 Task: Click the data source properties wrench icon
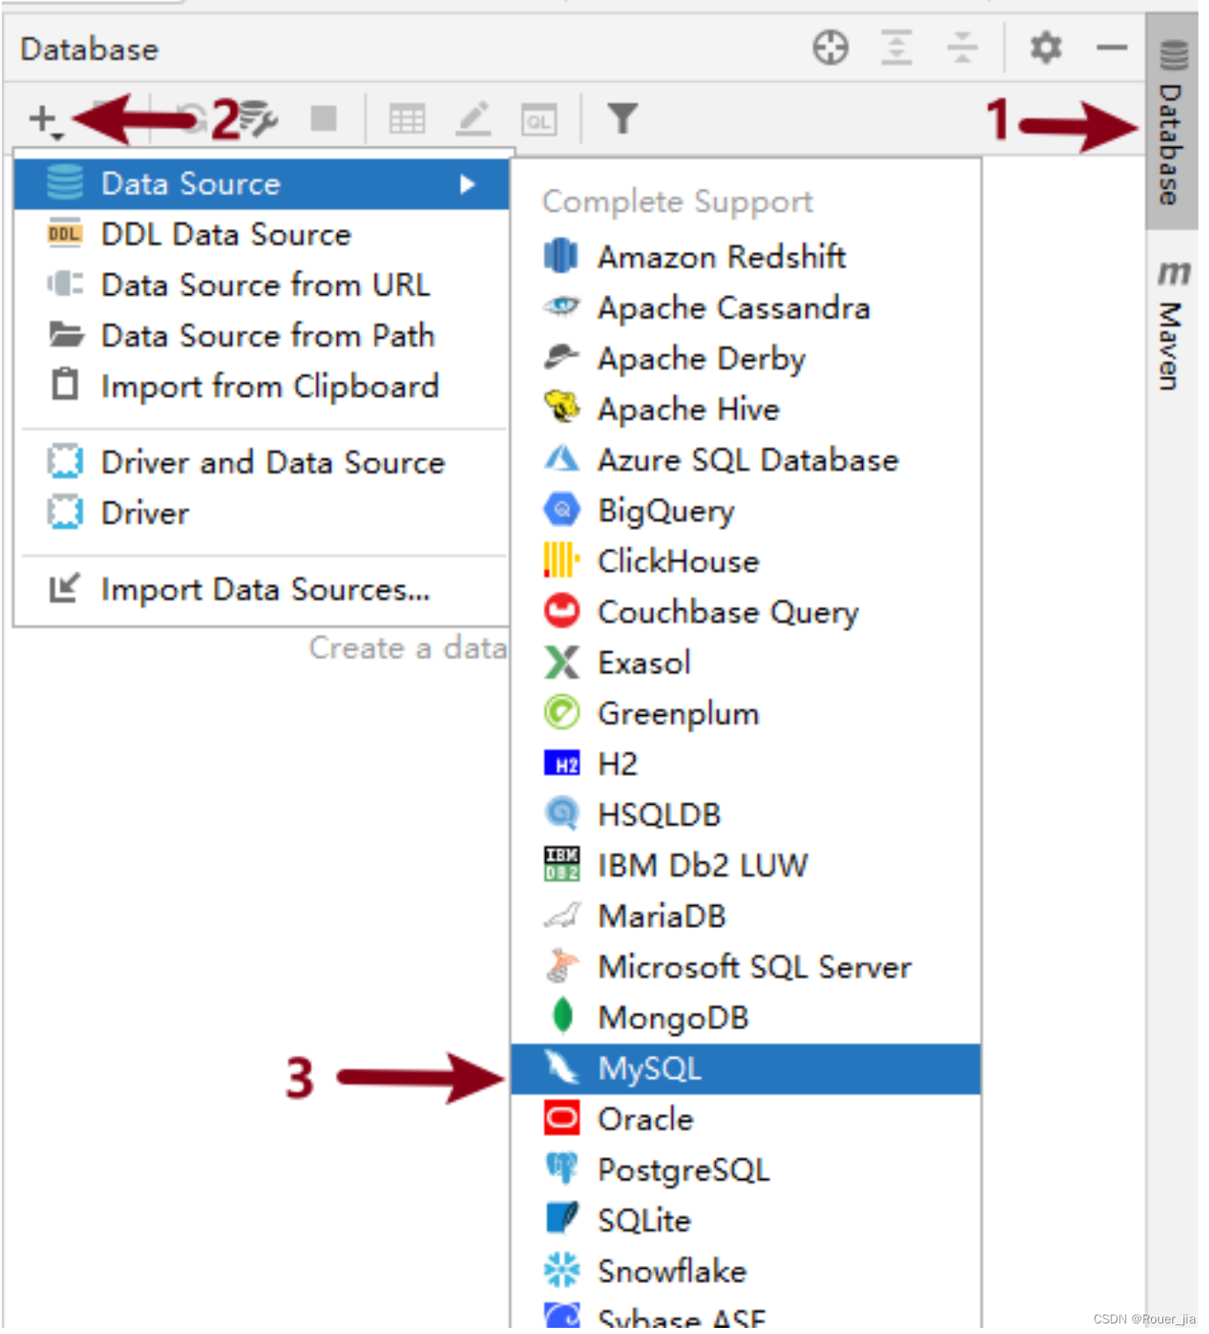click(x=258, y=120)
